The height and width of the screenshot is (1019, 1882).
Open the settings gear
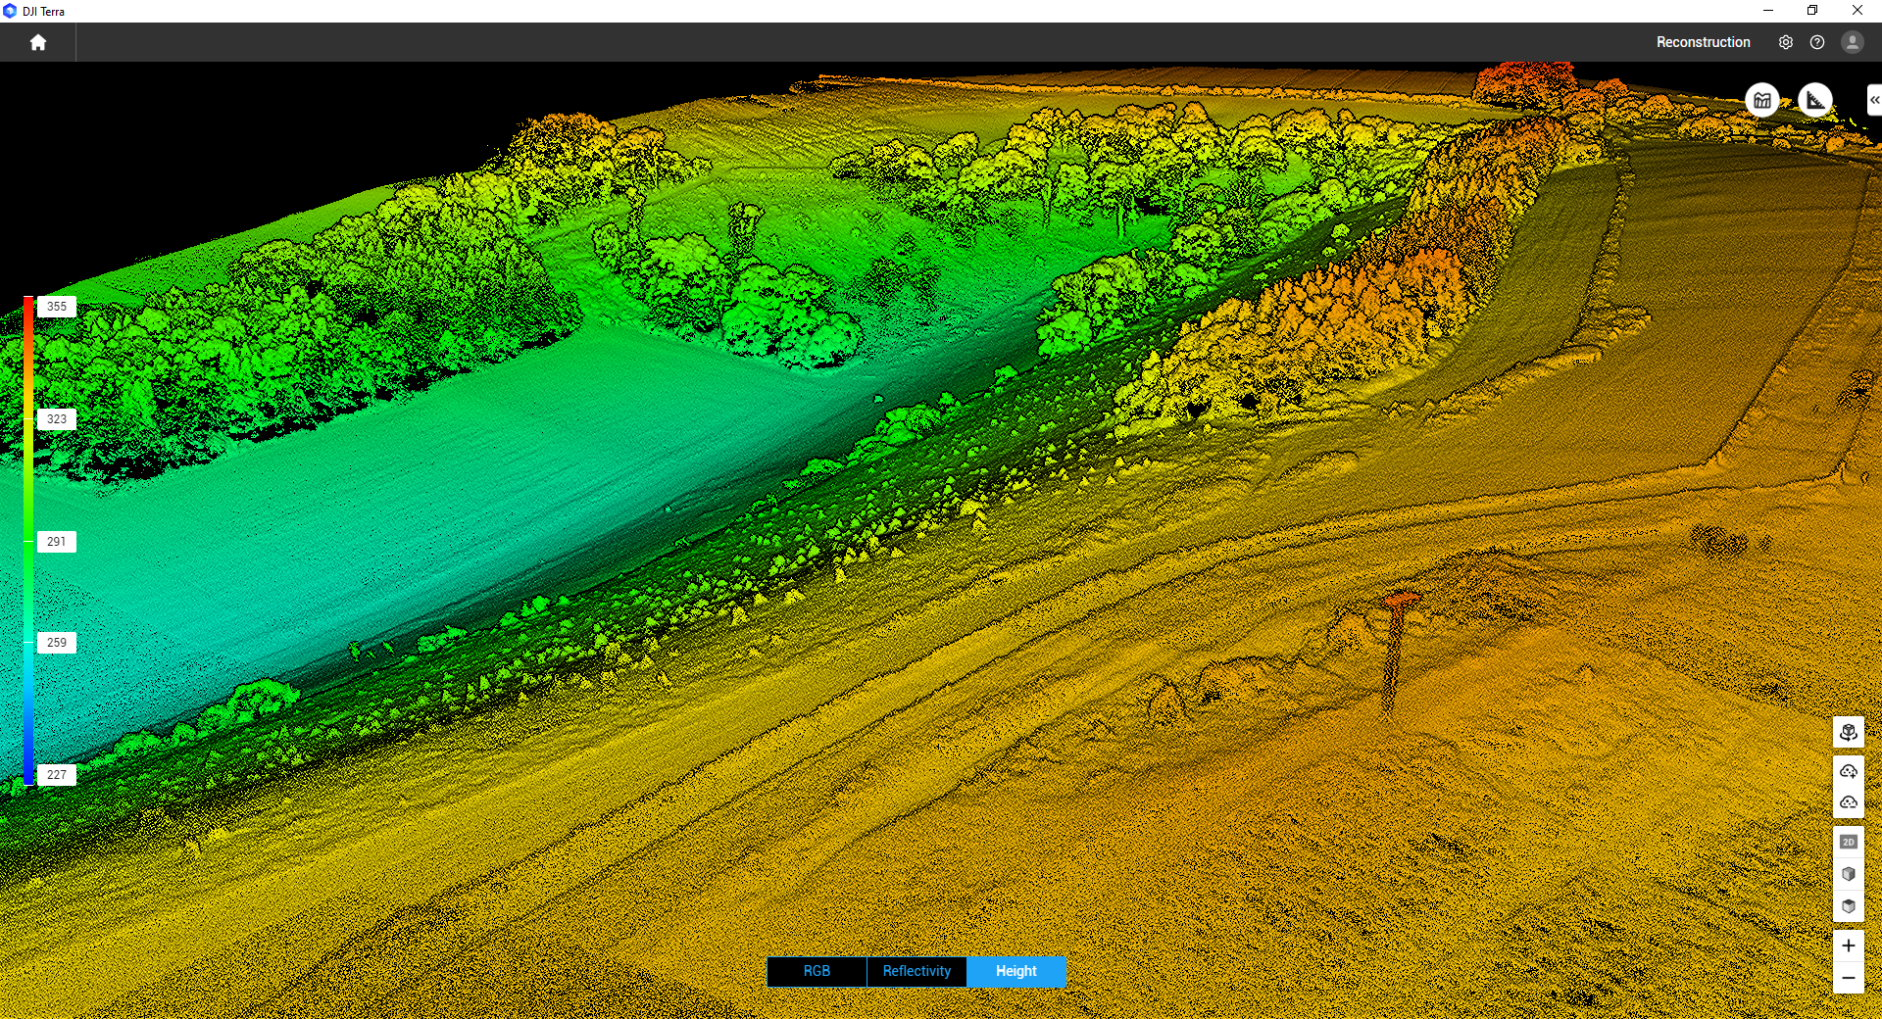[x=1785, y=42]
